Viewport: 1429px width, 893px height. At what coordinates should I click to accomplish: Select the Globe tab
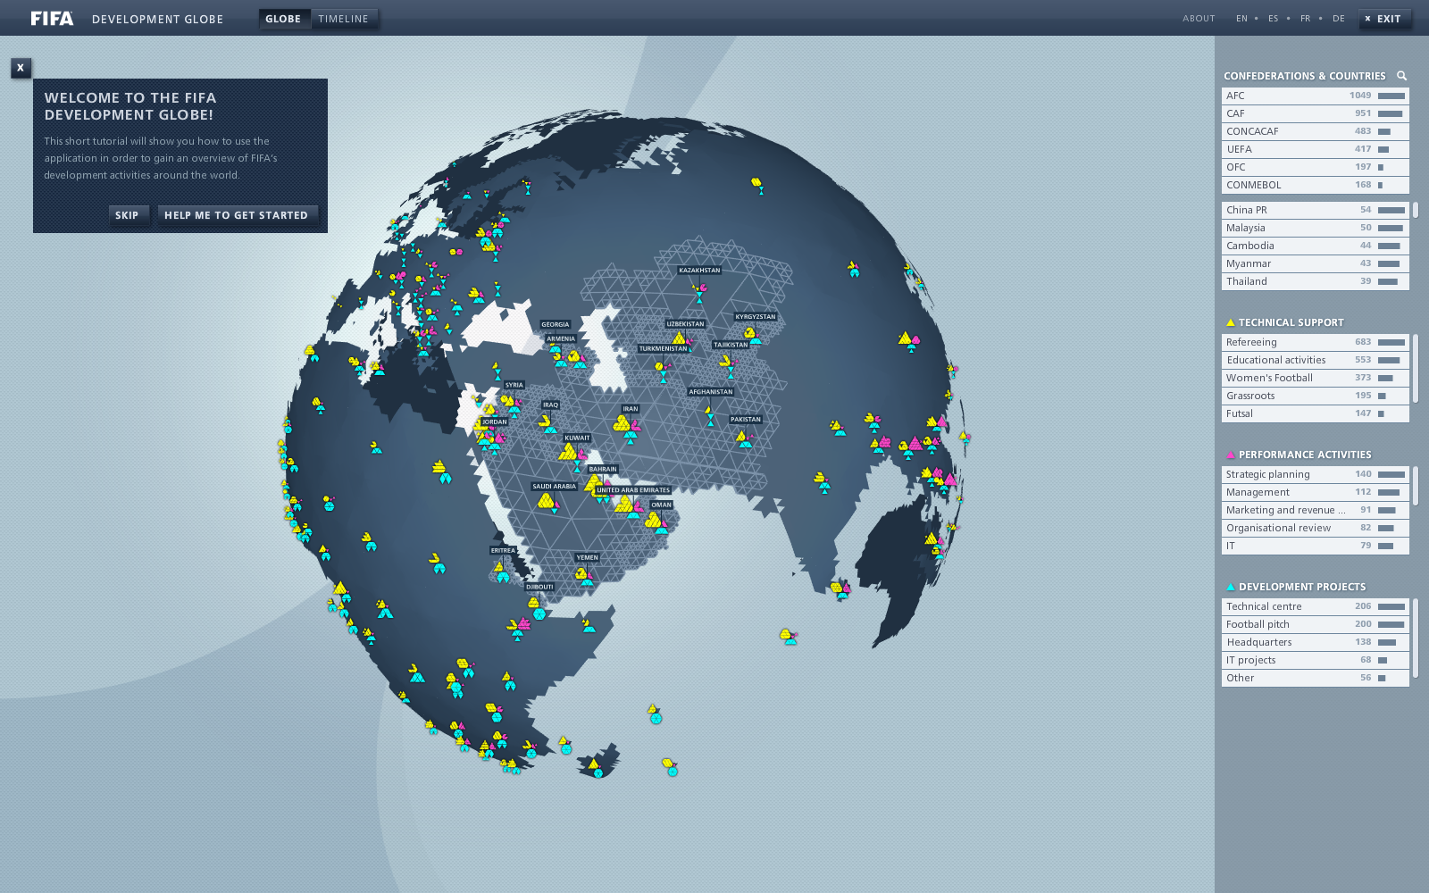[x=283, y=19]
